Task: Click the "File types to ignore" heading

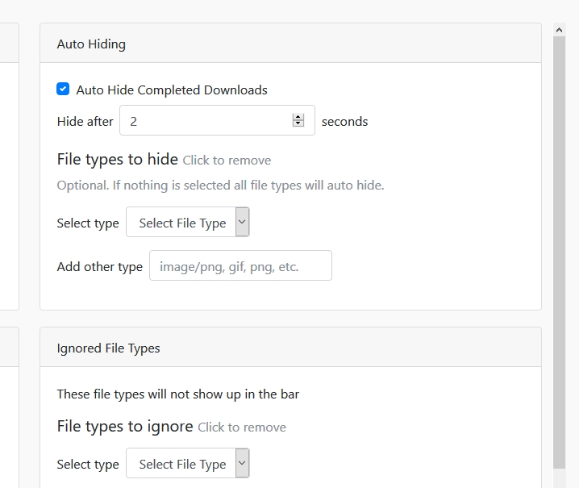Action: pos(125,426)
